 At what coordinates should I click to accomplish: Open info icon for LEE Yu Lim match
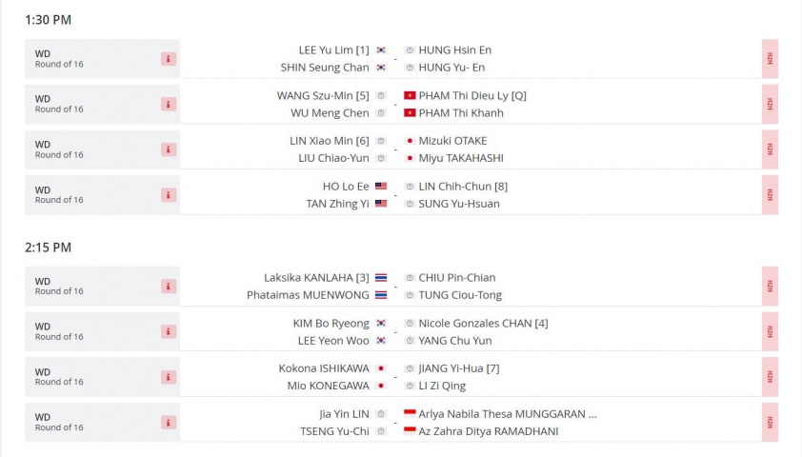point(169,59)
